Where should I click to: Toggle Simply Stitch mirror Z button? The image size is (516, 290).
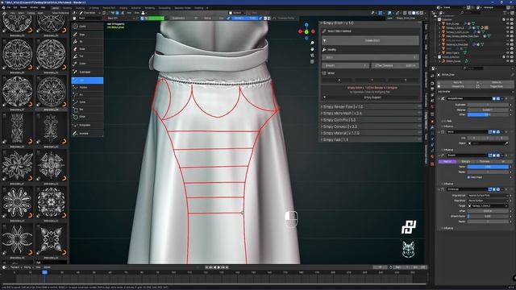coord(405,80)
